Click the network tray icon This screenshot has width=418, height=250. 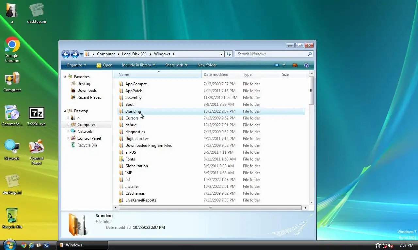[x=384, y=245]
